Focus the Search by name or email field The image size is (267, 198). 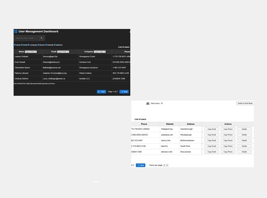(26, 38)
